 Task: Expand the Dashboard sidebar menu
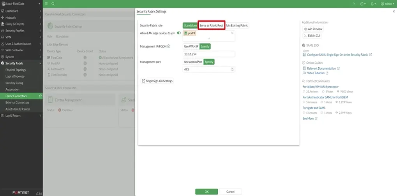[x=21, y=11]
